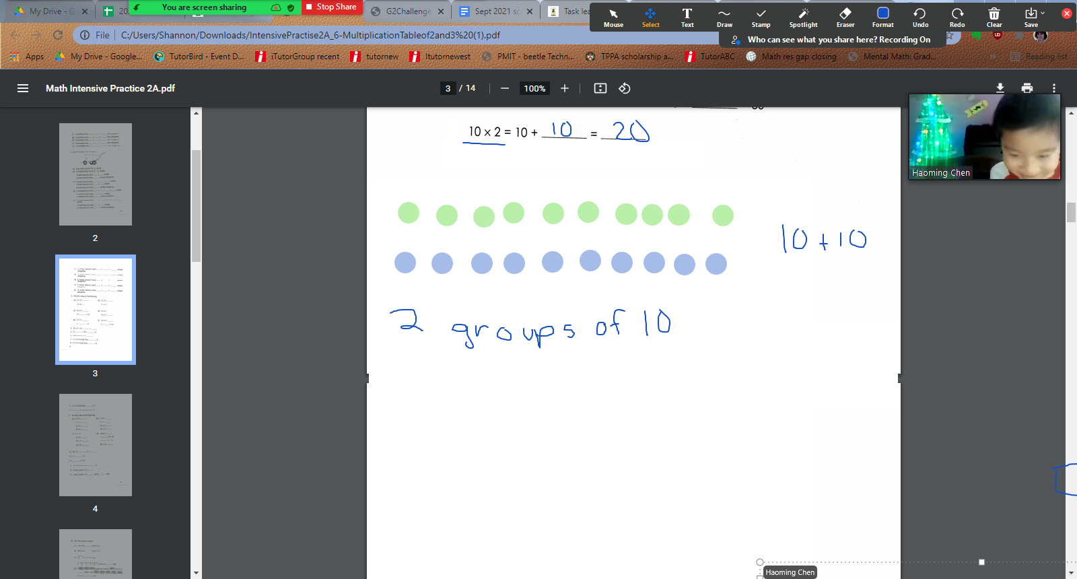
Task: Open iTutorGroup recent bookmark
Action: (298, 57)
